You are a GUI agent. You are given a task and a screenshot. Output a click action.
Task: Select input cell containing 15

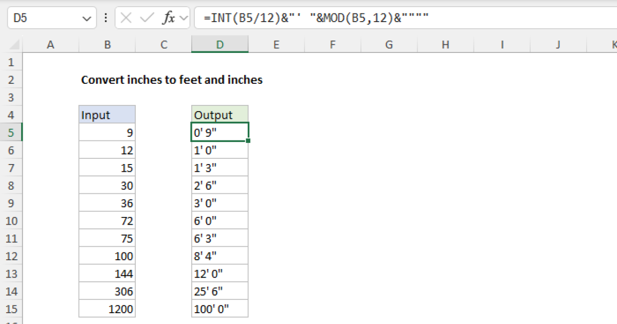[107, 168]
